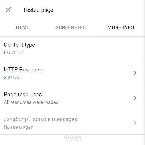Click the text/html value
Viewport: 145px width, 145px height.
point(14,53)
